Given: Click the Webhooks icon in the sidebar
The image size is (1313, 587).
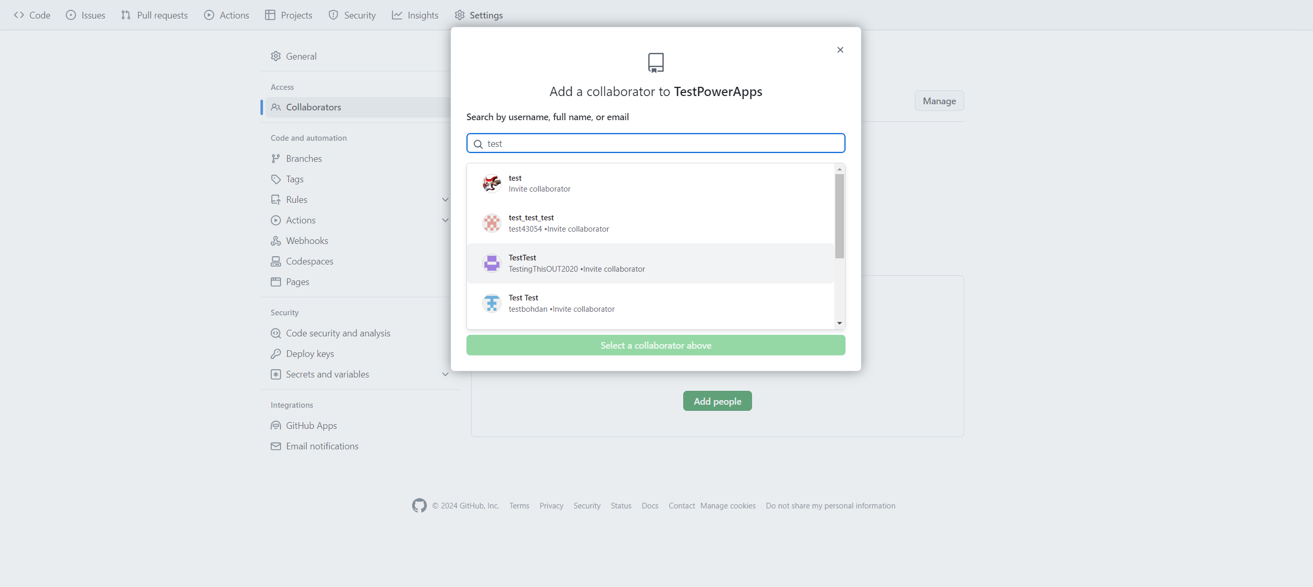Looking at the screenshot, I should pos(276,240).
